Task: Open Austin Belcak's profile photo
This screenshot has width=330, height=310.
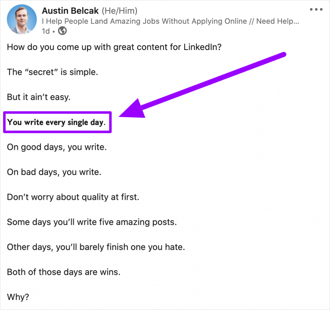Action: (x=22, y=19)
